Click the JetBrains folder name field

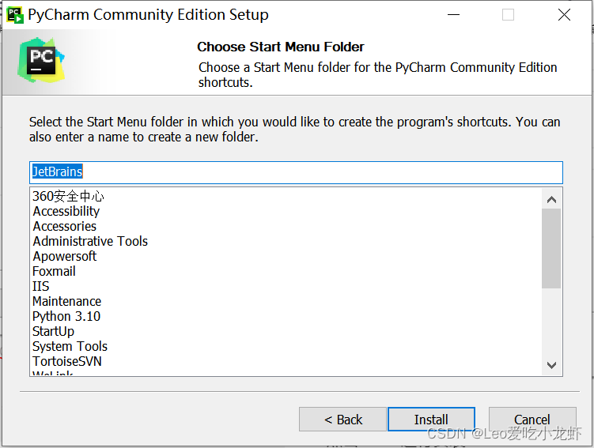point(296,171)
